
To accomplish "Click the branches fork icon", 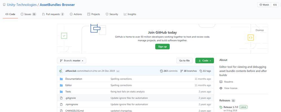I will pos(182,71).
